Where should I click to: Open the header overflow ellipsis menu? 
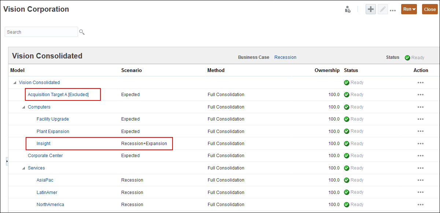(393, 11)
